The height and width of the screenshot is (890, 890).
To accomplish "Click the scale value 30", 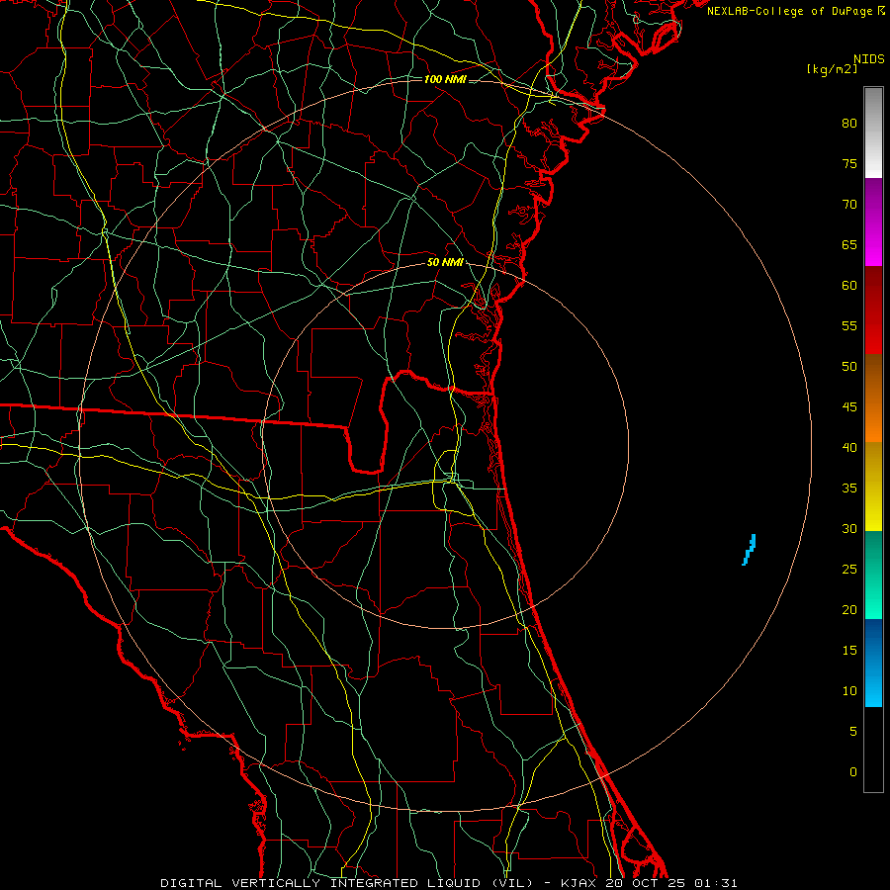I will (x=849, y=529).
